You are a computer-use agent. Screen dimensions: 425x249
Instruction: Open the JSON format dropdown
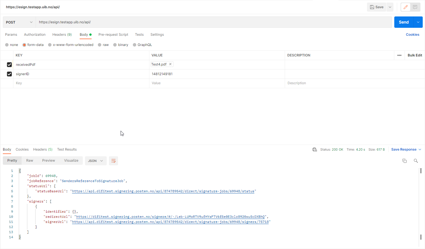click(x=96, y=161)
